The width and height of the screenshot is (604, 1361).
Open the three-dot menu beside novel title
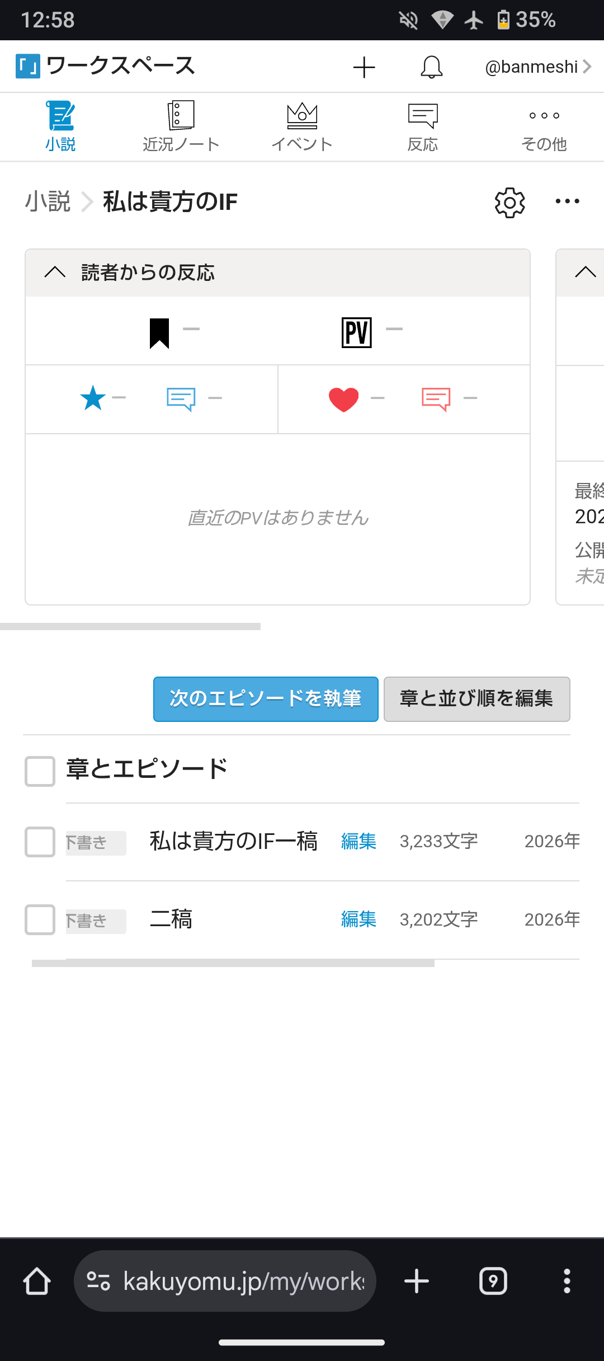pyautogui.click(x=567, y=201)
